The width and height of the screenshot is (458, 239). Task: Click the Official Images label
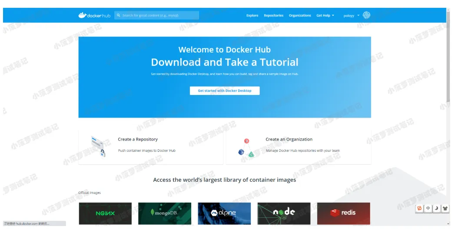[90, 193]
